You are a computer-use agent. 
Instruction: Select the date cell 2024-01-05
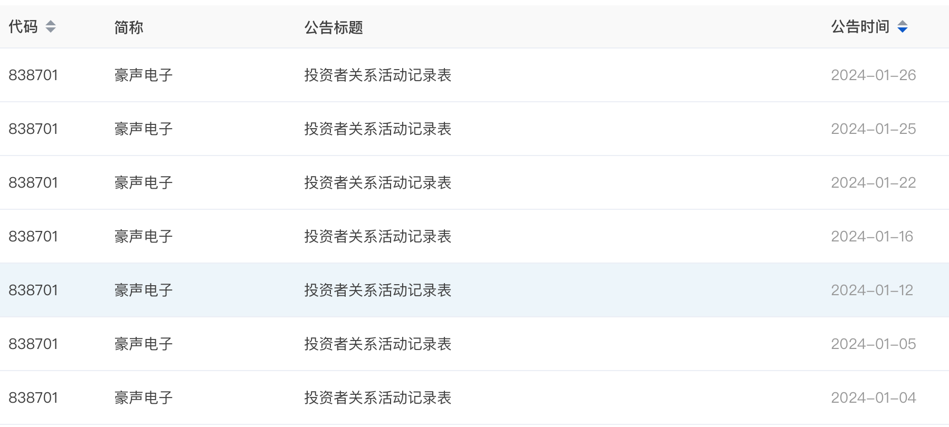click(874, 344)
